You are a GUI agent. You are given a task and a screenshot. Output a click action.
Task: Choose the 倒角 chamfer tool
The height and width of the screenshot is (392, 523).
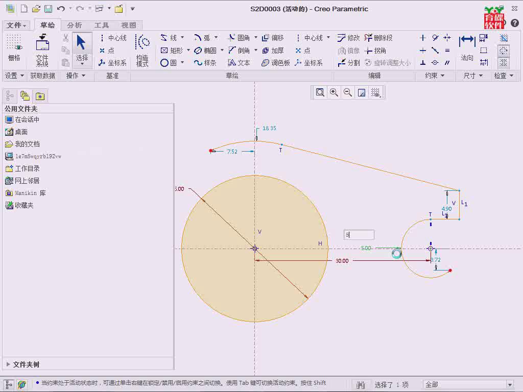point(239,51)
